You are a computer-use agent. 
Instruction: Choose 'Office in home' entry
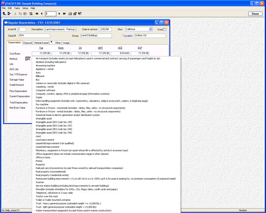(x=43, y=157)
